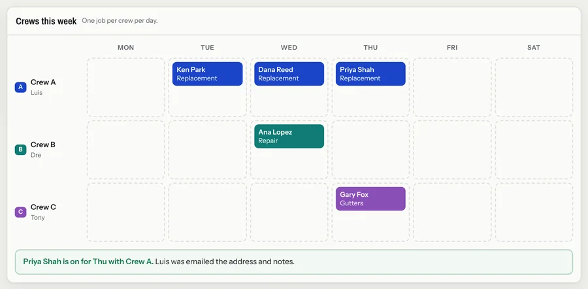
Task: Click the empty Crew B Saturday slot
Action: pyautogui.click(x=534, y=150)
